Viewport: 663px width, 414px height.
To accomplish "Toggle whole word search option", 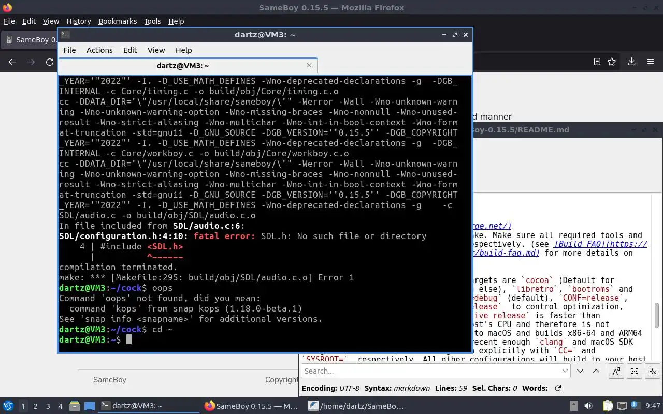I will [x=635, y=371].
